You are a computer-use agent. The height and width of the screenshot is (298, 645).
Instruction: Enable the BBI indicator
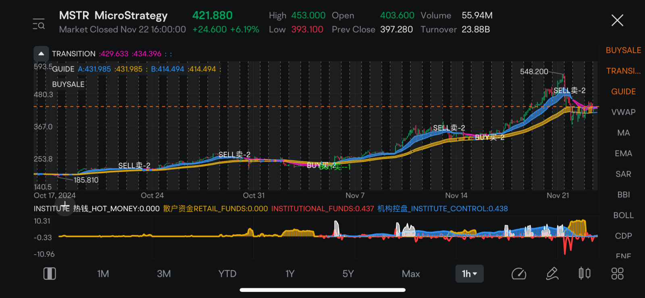(623, 195)
